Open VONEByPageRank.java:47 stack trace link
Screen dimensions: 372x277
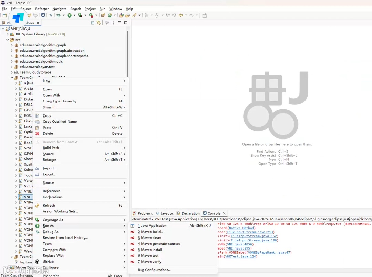click(269, 252)
